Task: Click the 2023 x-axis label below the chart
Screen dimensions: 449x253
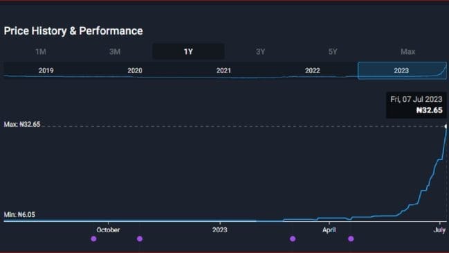Action: pyautogui.click(x=219, y=229)
